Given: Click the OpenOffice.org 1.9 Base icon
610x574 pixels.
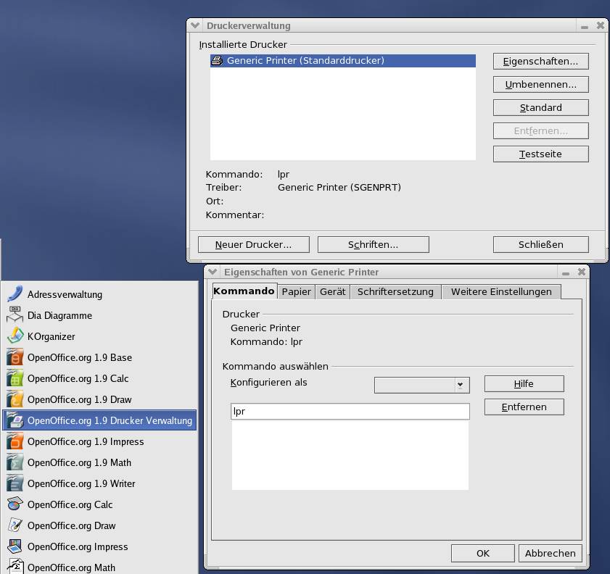Looking at the screenshot, I should point(15,357).
